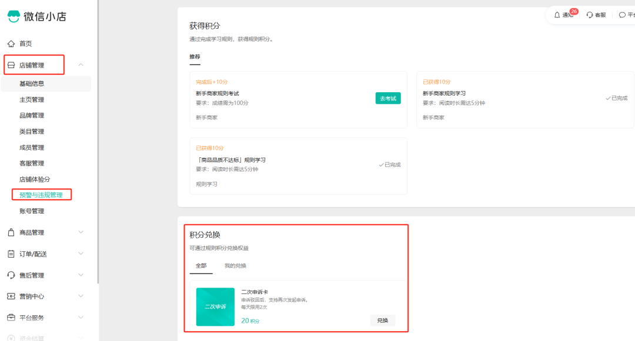Click 兑换 to redeem the 二次申诉卡
Viewport: 635px width, 341px height.
382,320
